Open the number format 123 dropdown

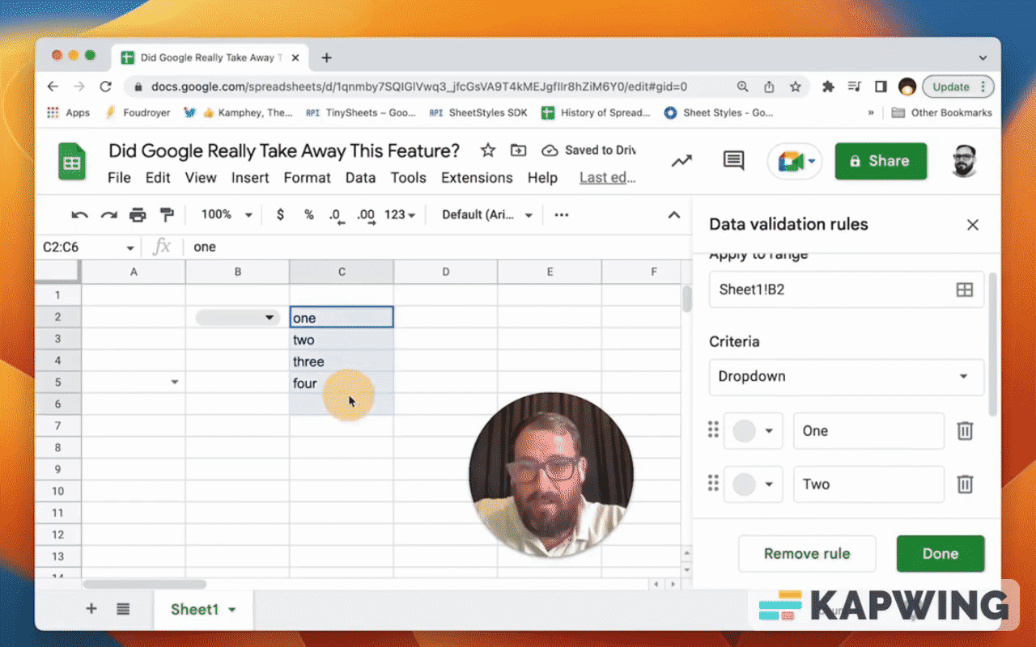point(400,215)
